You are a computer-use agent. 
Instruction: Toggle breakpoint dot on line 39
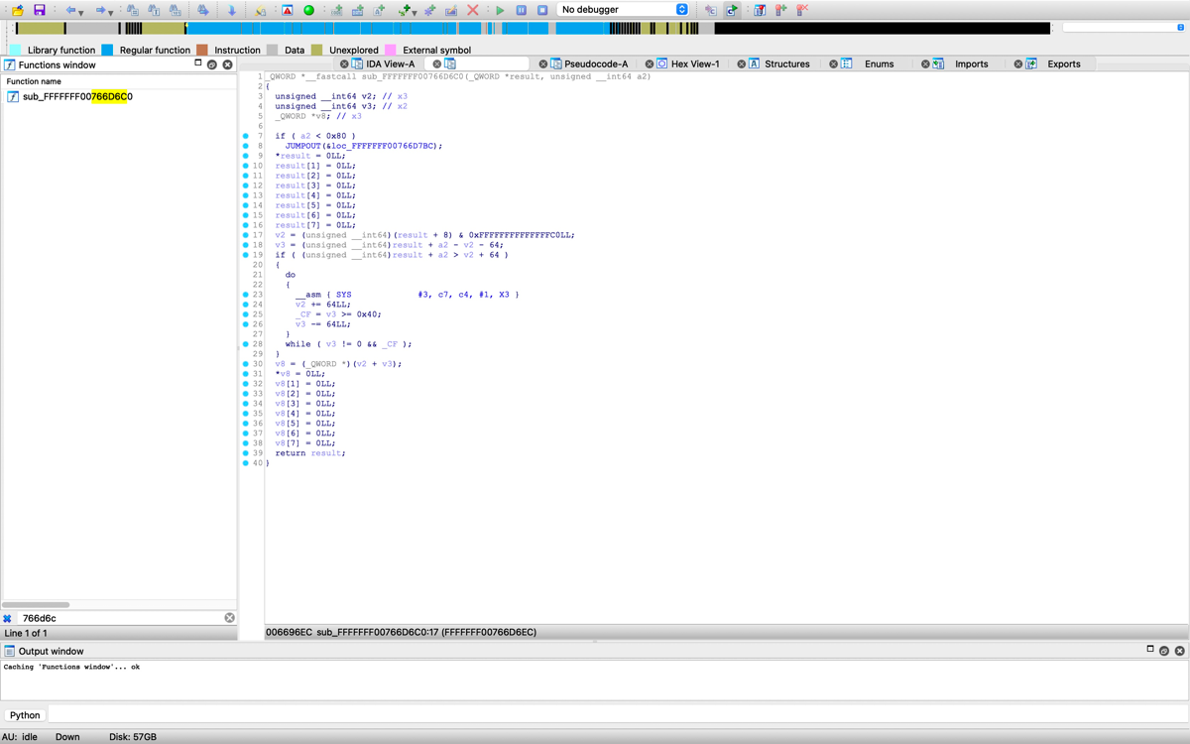pyautogui.click(x=246, y=453)
